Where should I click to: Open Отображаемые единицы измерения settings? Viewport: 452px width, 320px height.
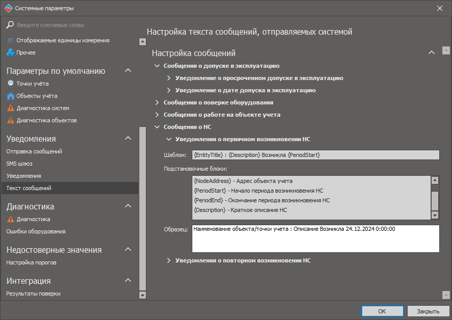click(x=63, y=40)
